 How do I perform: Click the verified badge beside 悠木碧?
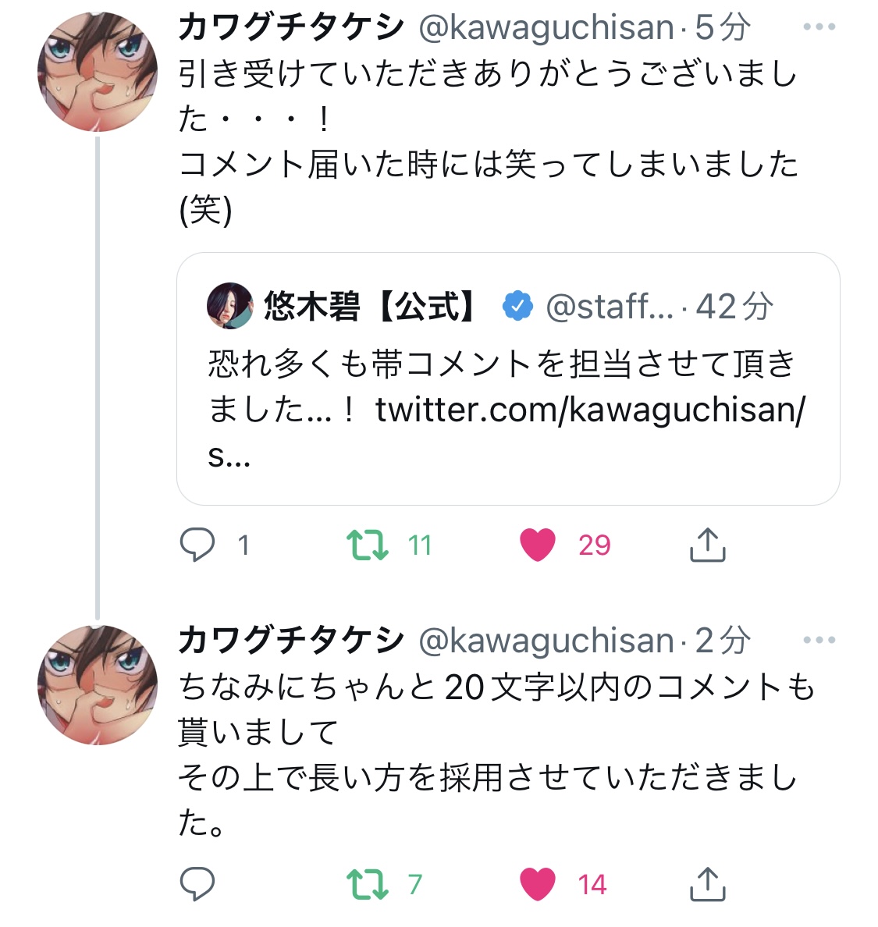coord(517,306)
